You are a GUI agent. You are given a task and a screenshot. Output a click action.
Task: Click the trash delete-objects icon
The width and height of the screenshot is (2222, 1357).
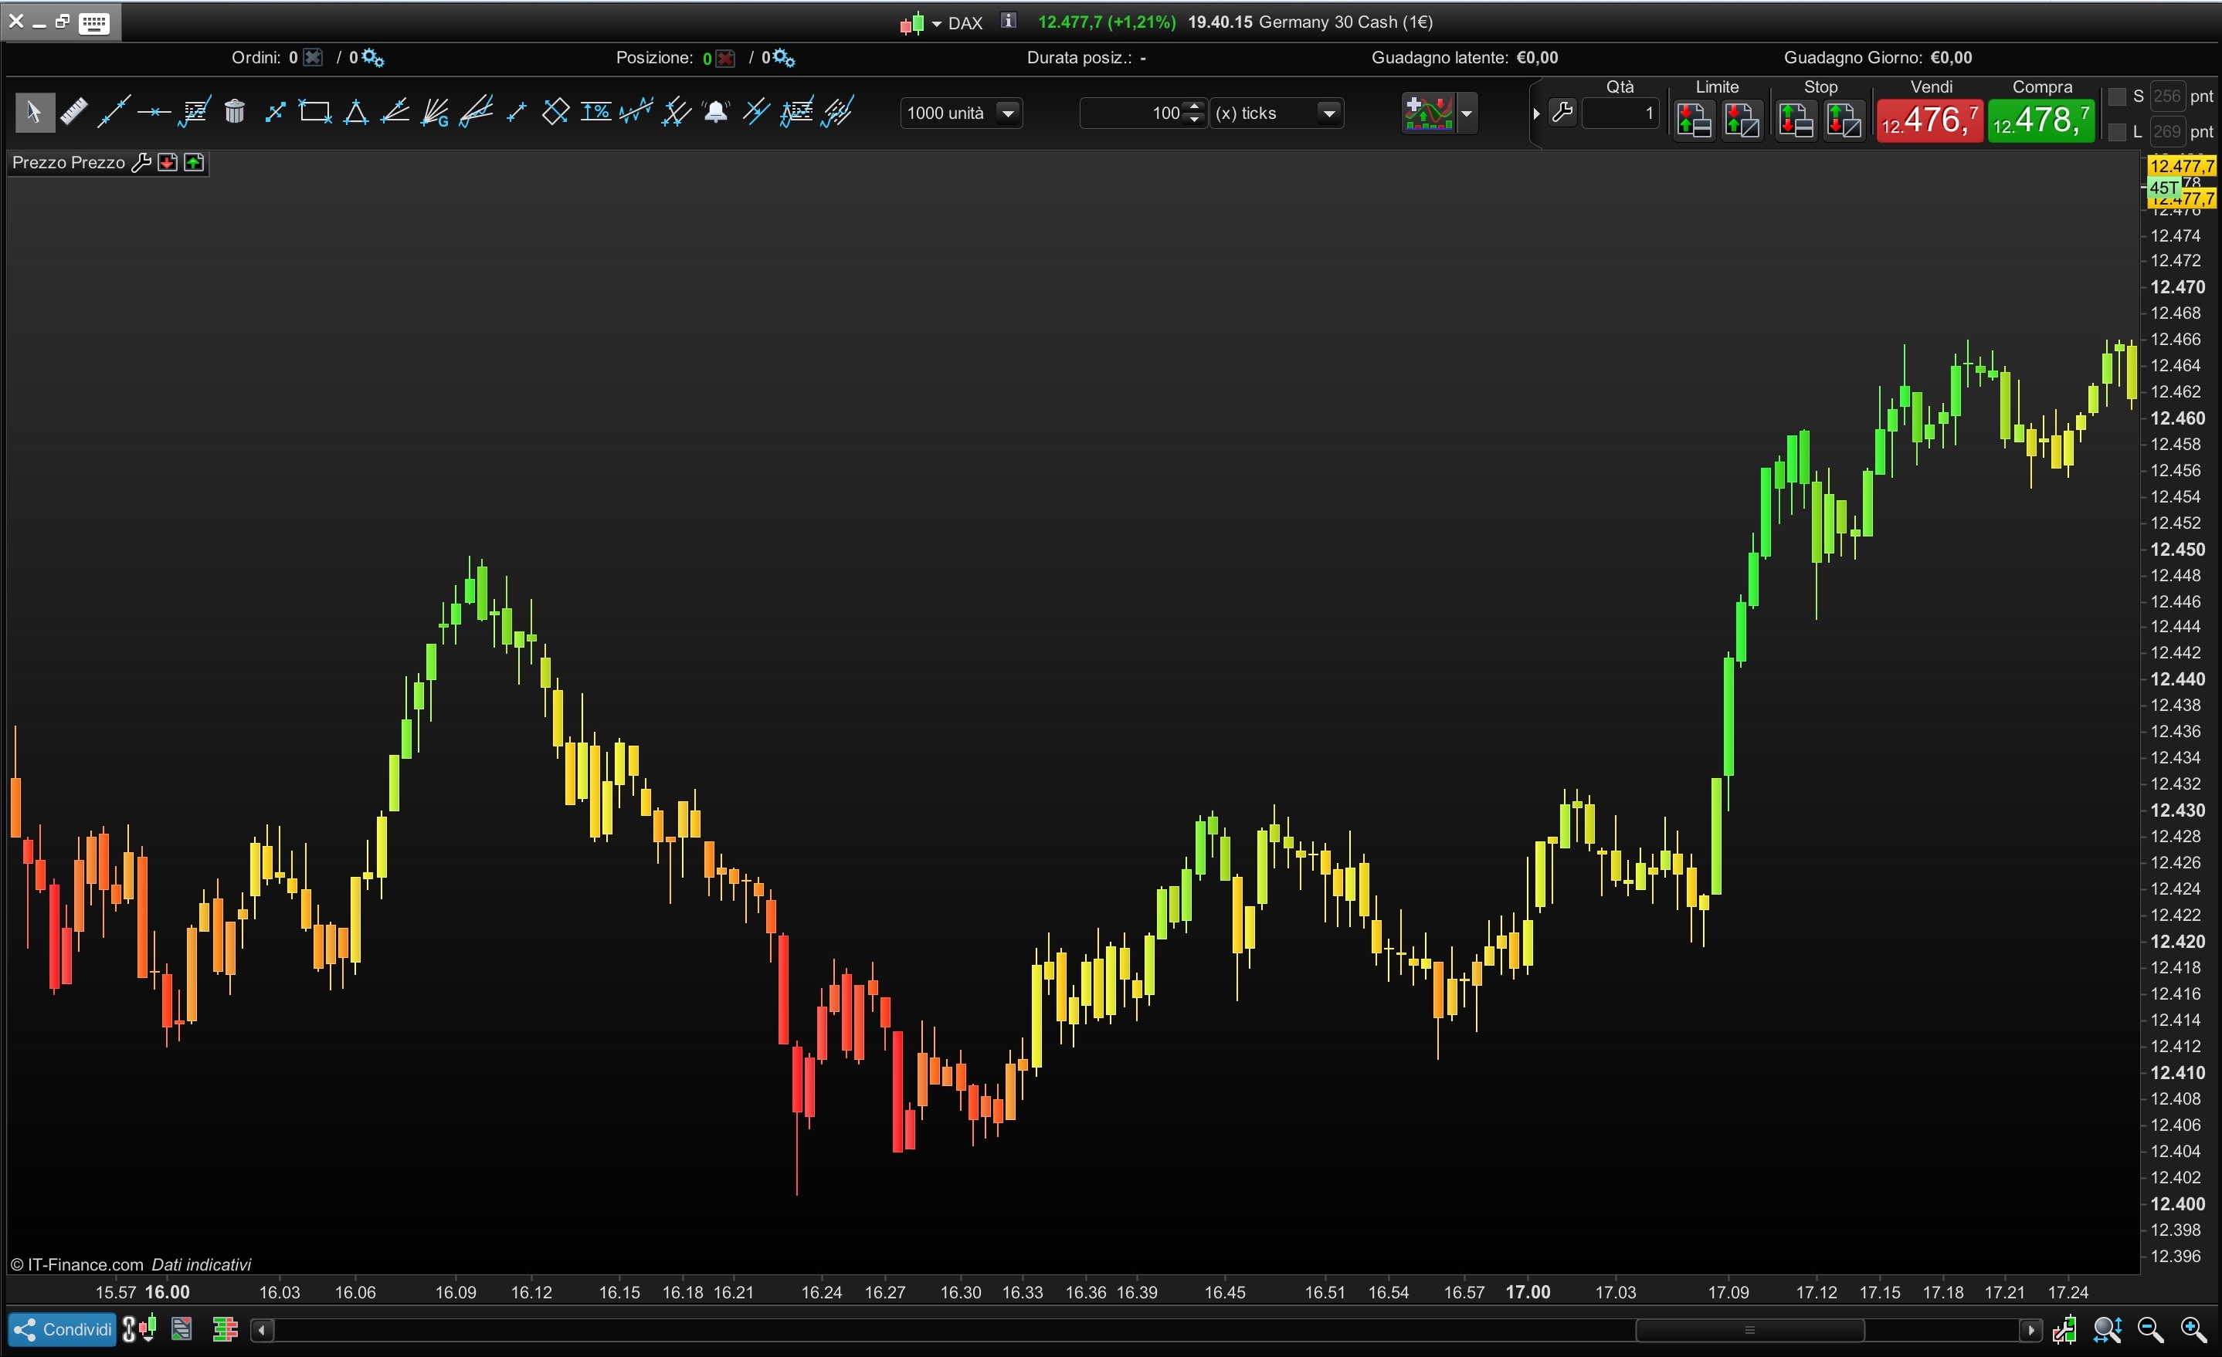235,112
